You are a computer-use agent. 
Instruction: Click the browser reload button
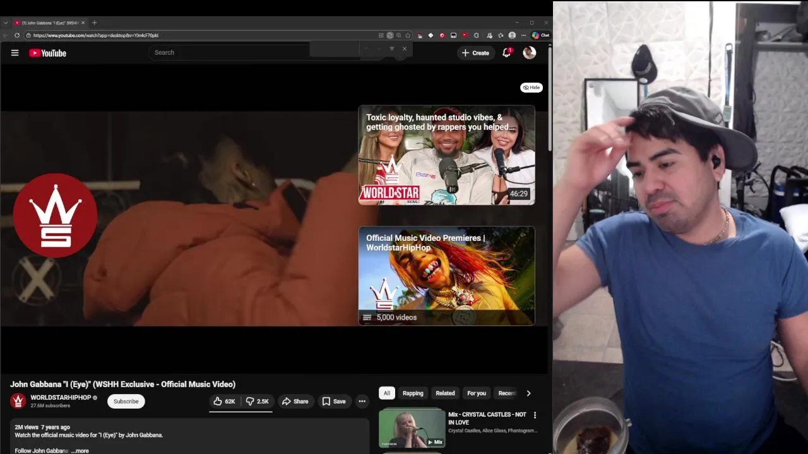click(17, 35)
